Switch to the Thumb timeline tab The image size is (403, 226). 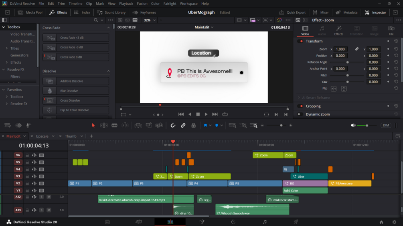[x=71, y=136]
